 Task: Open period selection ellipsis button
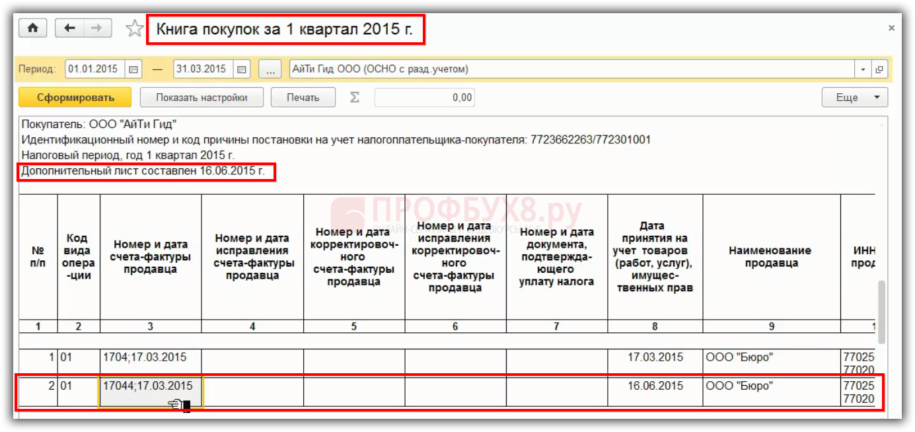click(270, 69)
